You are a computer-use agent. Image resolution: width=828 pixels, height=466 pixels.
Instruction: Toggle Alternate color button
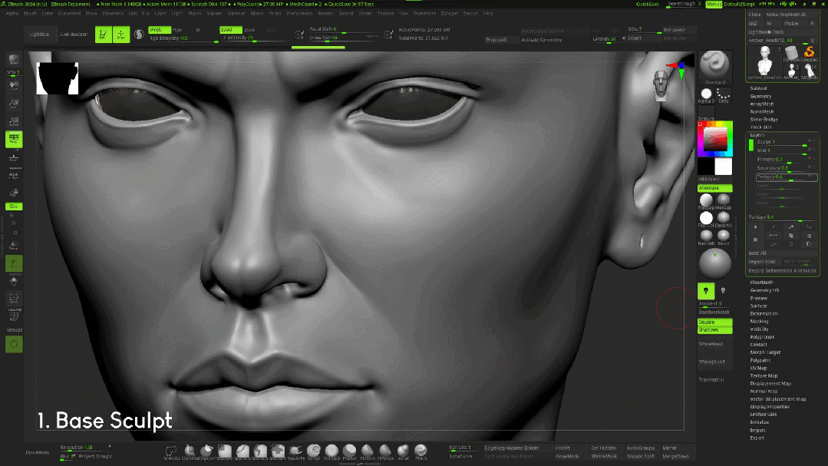715,188
